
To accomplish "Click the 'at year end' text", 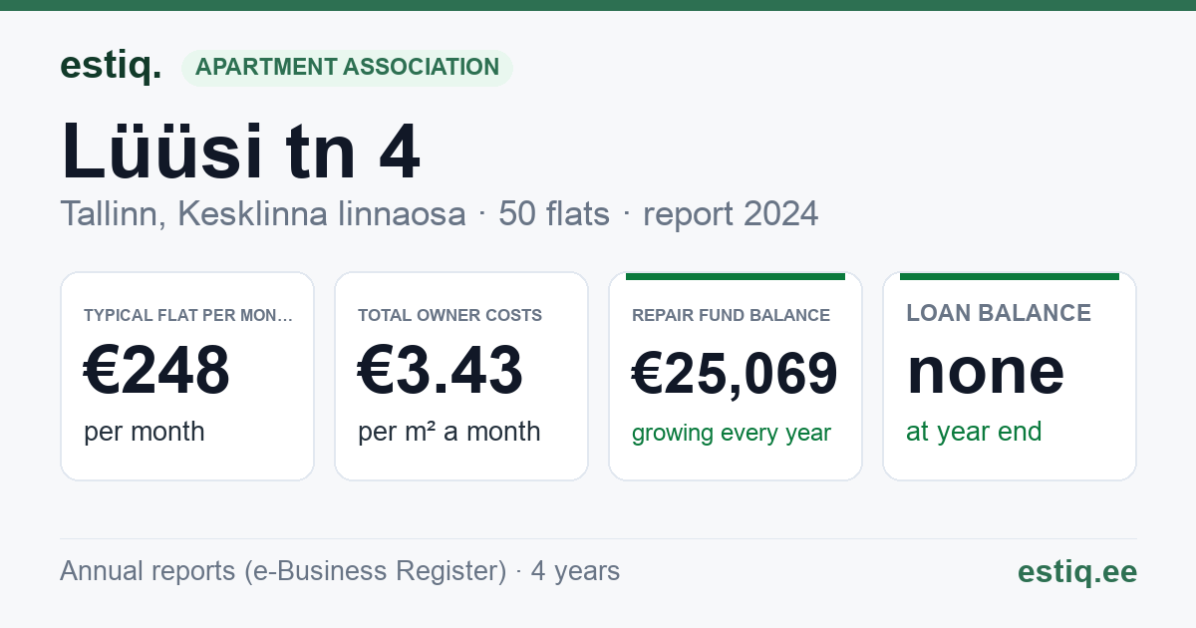I will [974, 432].
